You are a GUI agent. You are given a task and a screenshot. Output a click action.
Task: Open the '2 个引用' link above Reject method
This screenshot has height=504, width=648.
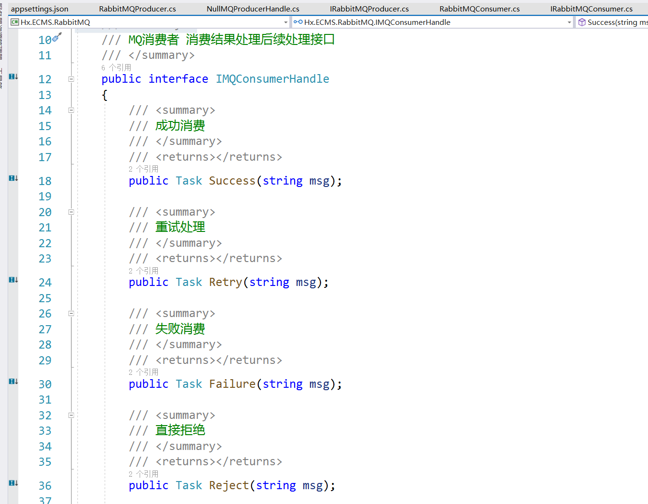click(x=143, y=474)
